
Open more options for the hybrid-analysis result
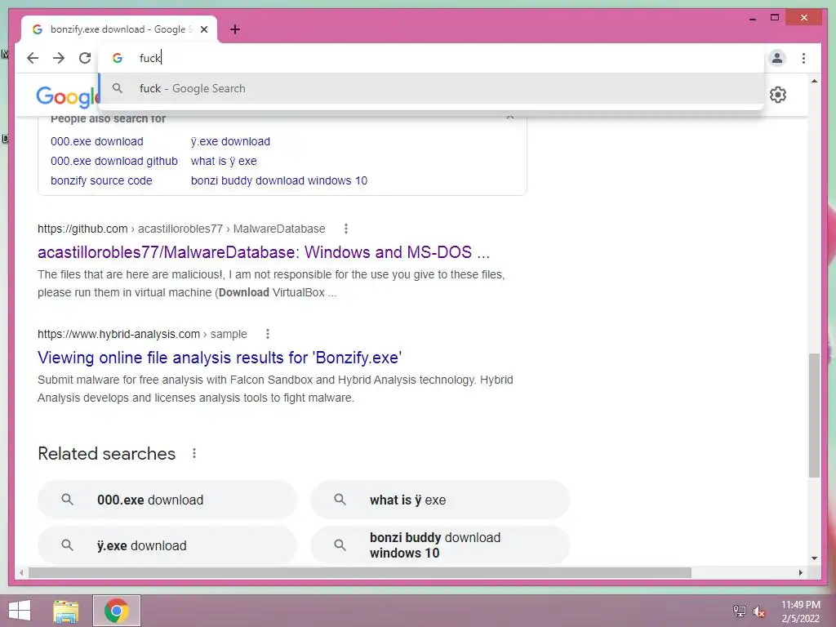coord(268,334)
